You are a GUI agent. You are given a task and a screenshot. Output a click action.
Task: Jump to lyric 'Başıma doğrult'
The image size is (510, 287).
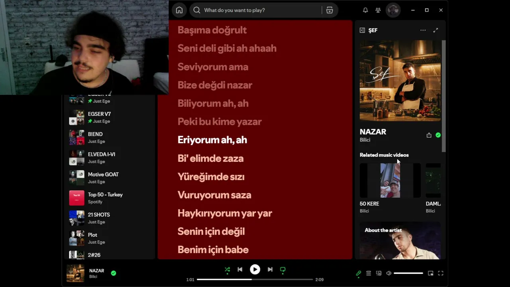212,30
